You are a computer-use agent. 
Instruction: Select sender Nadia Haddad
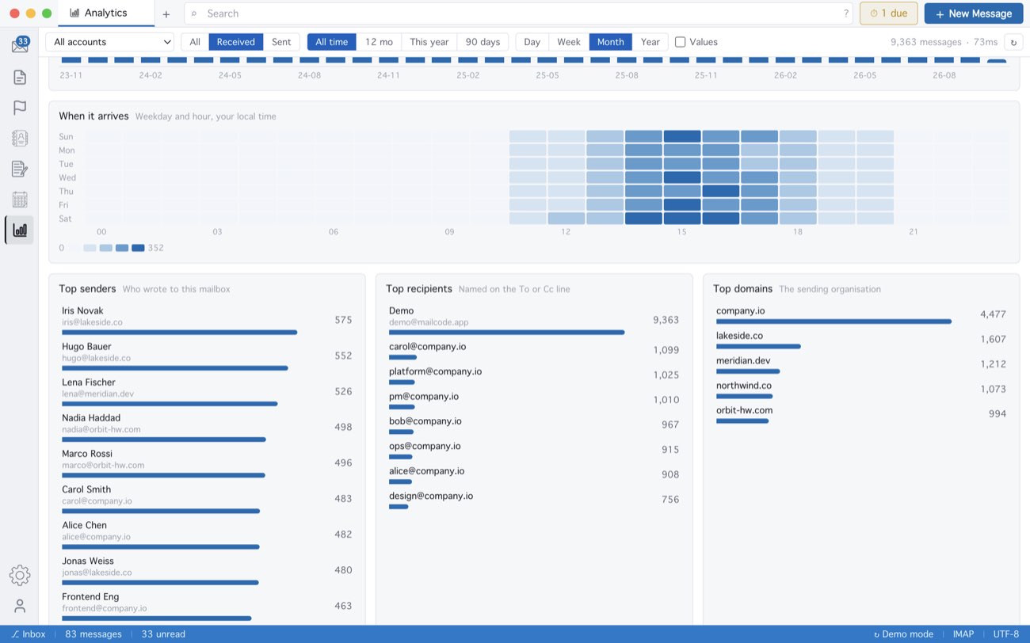[207, 428]
